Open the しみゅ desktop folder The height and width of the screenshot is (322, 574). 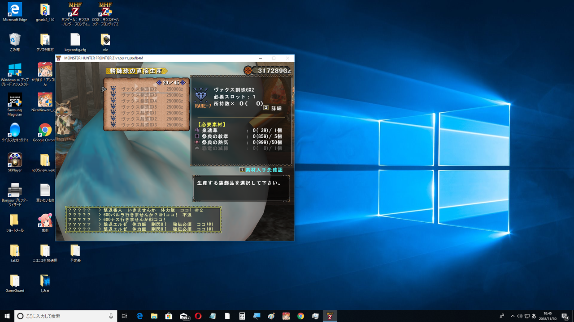pos(45,284)
